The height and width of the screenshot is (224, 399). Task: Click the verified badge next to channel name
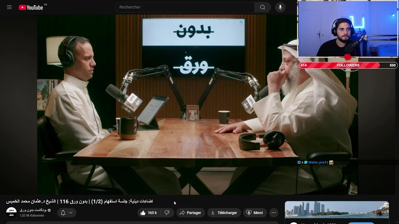point(49,210)
